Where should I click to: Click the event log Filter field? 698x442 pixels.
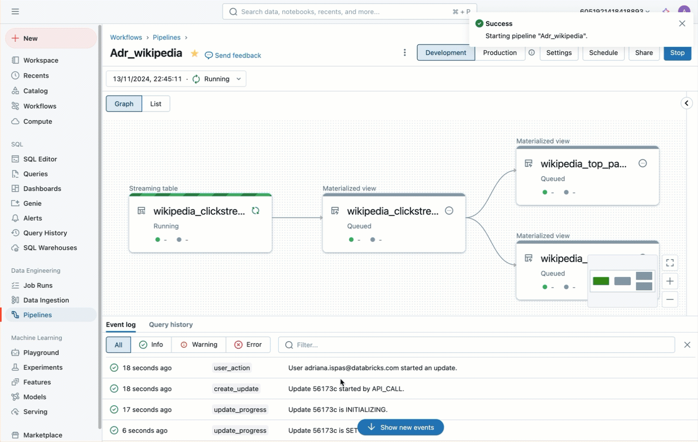pos(476,345)
